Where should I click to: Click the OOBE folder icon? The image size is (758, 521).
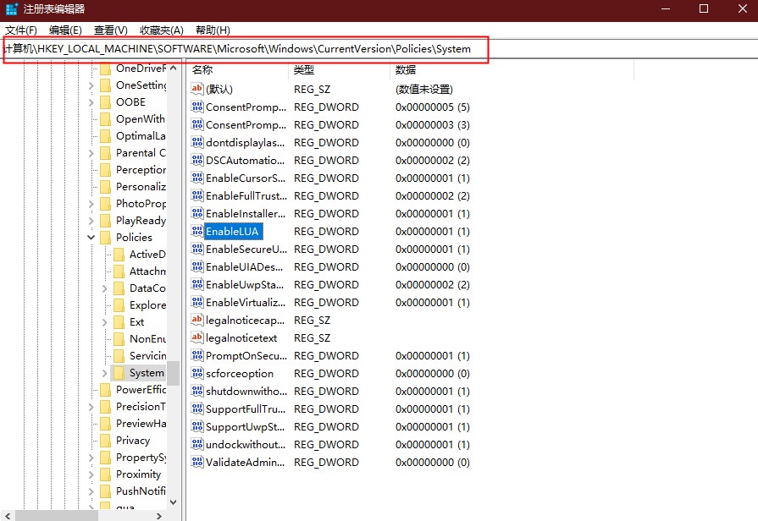click(105, 101)
